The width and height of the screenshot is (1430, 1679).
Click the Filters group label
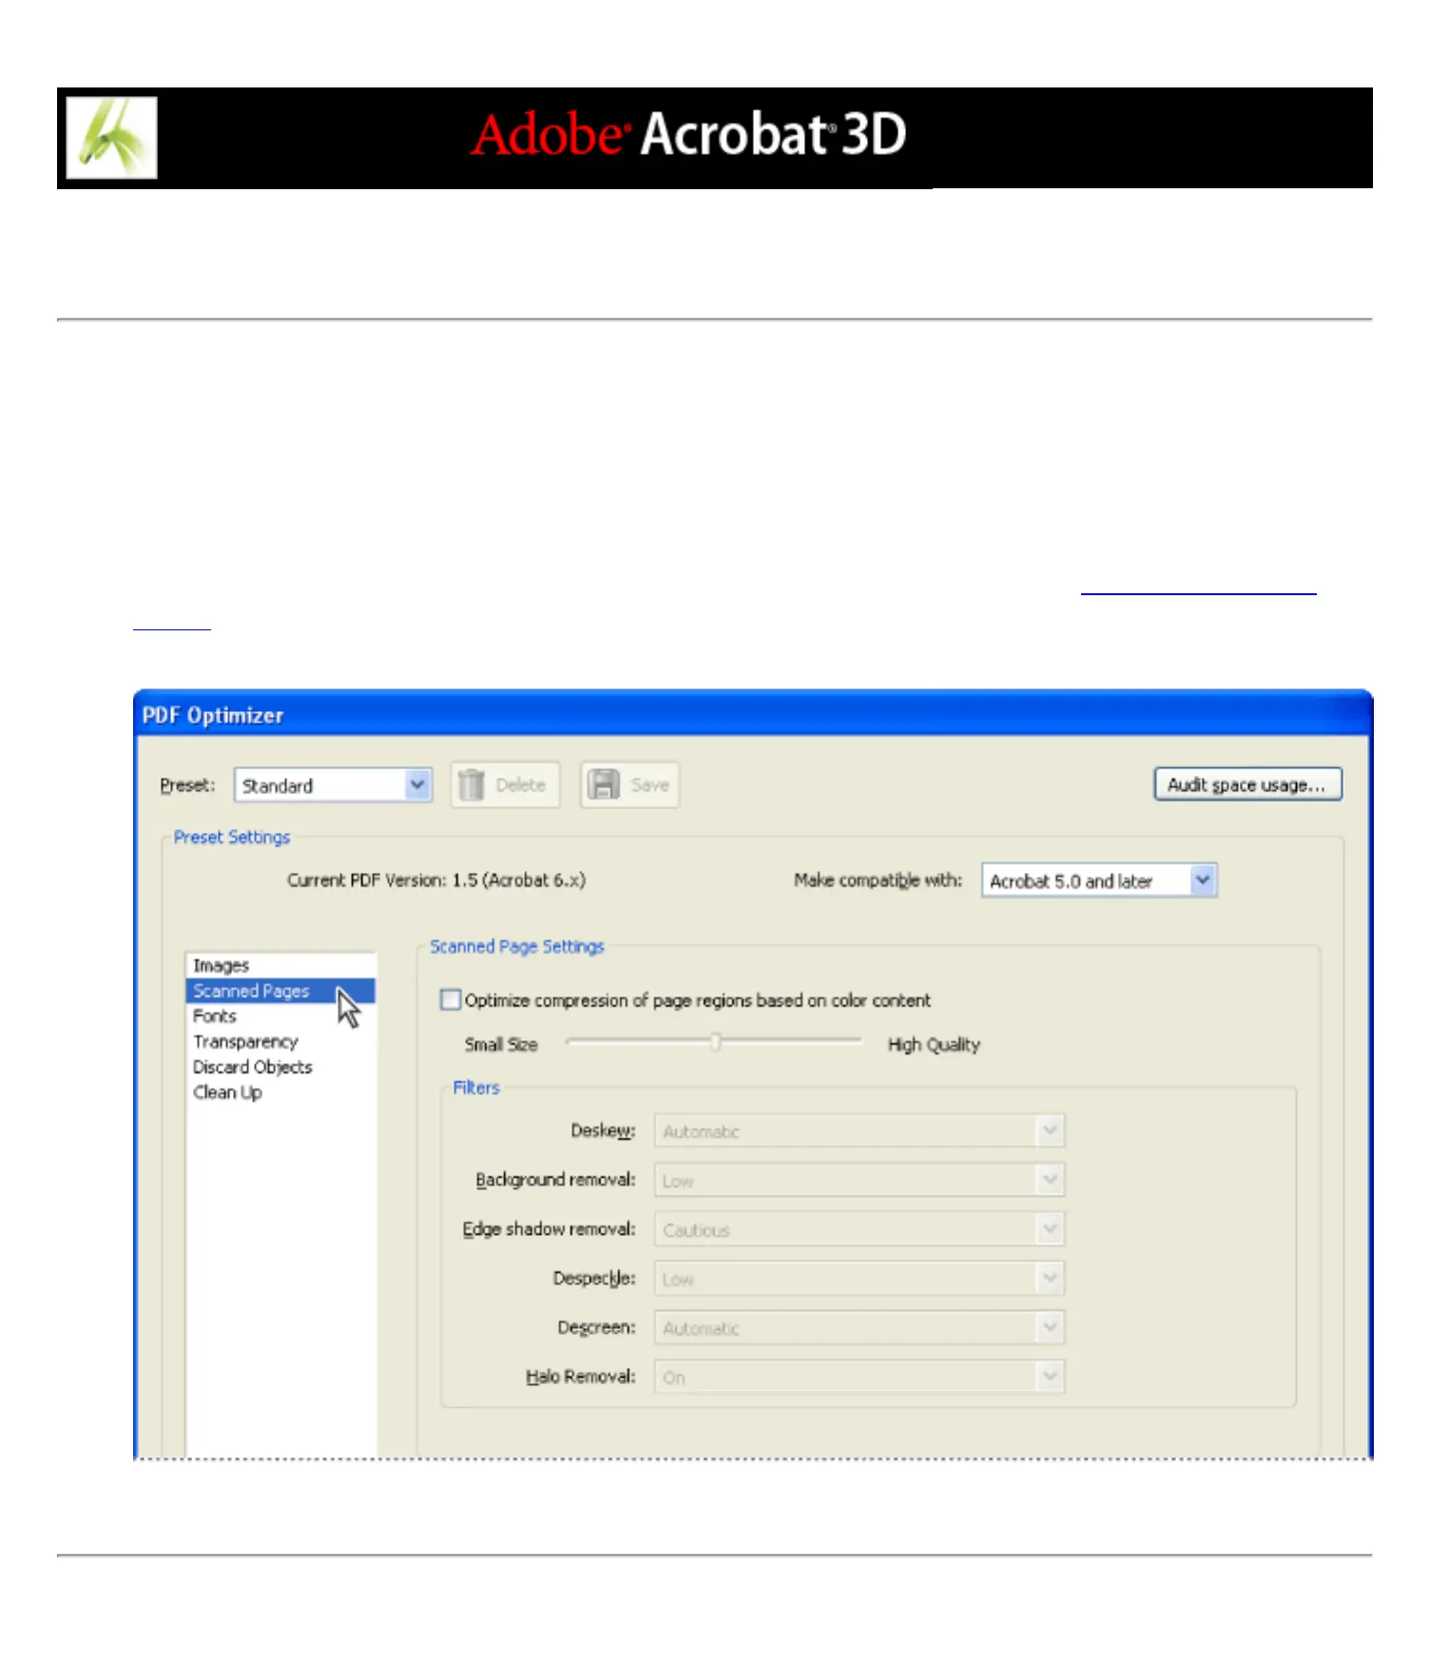[x=476, y=1088]
